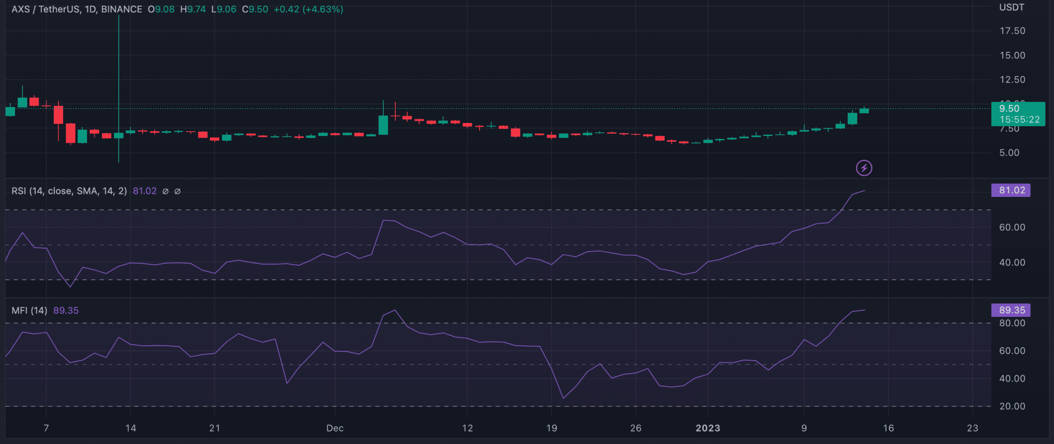1054x444 pixels.
Task: Click the purple lightning bolt icon
Action: coord(864,168)
